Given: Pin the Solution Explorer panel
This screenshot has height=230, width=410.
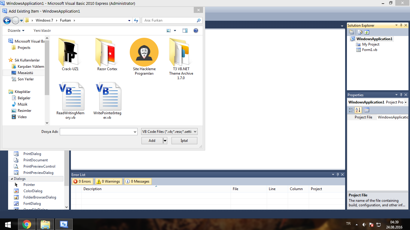Looking at the screenshot, I should pos(401,25).
